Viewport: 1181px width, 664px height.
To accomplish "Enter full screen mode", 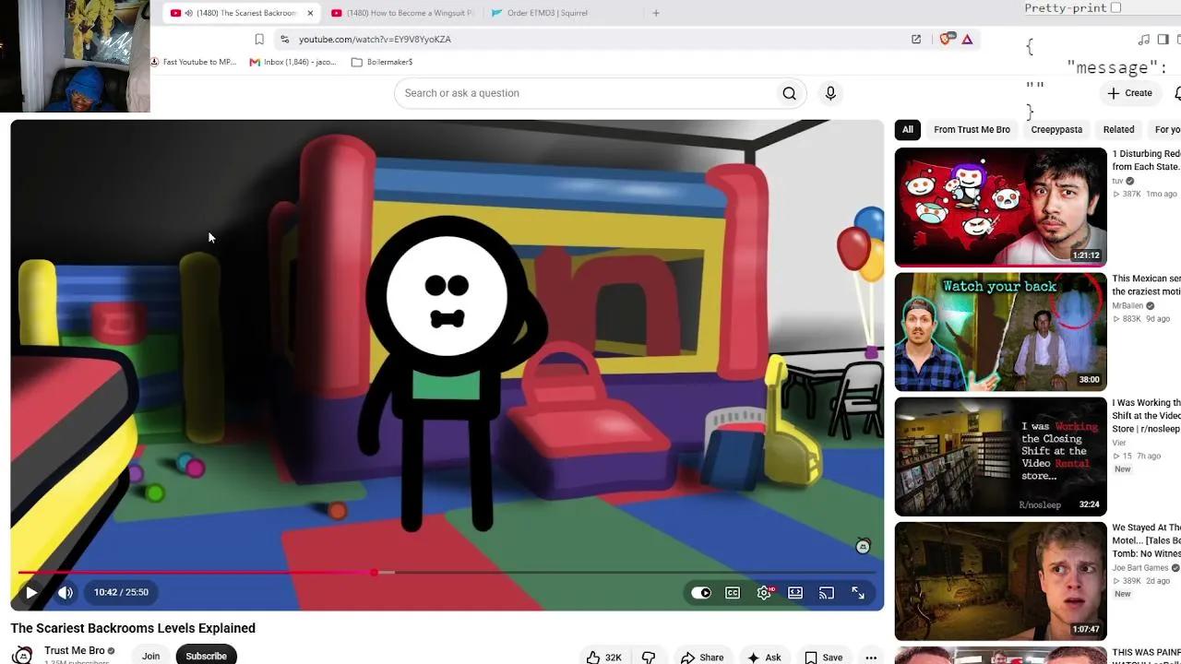I will click(858, 593).
